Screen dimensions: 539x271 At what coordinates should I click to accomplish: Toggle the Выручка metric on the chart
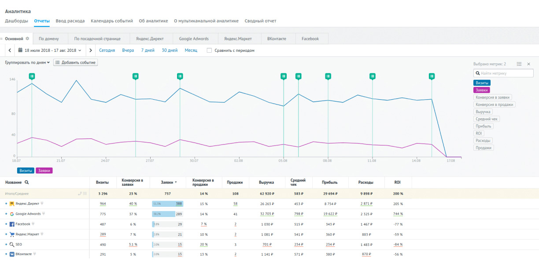coord(483,112)
